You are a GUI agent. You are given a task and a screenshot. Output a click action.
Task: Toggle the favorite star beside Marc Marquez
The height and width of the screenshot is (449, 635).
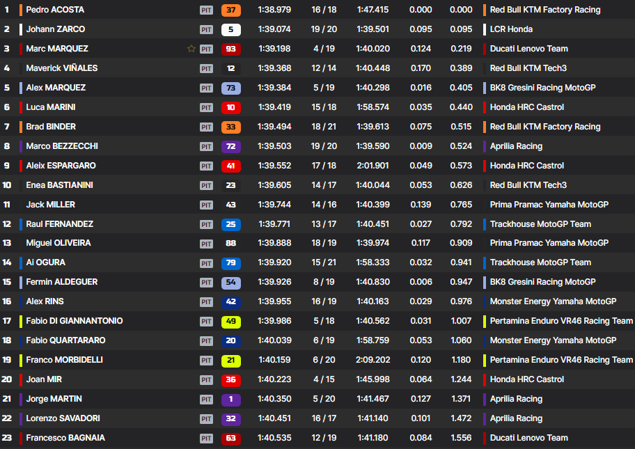click(191, 49)
